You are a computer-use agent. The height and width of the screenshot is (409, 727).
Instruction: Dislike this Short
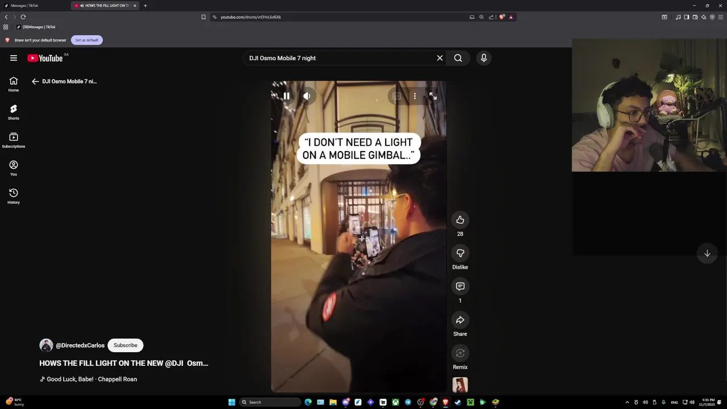[460, 253]
